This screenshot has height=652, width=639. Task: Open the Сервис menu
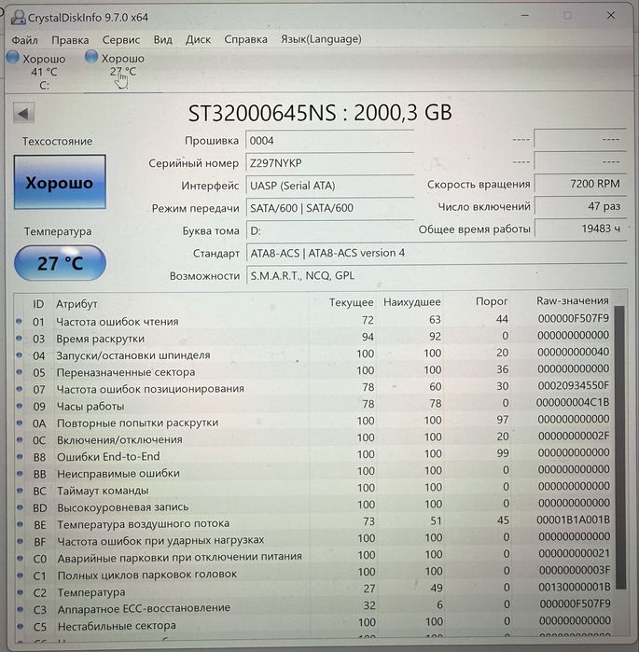[121, 40]
